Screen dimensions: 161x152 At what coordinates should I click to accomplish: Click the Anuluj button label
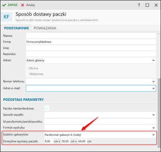click(30, 5)
